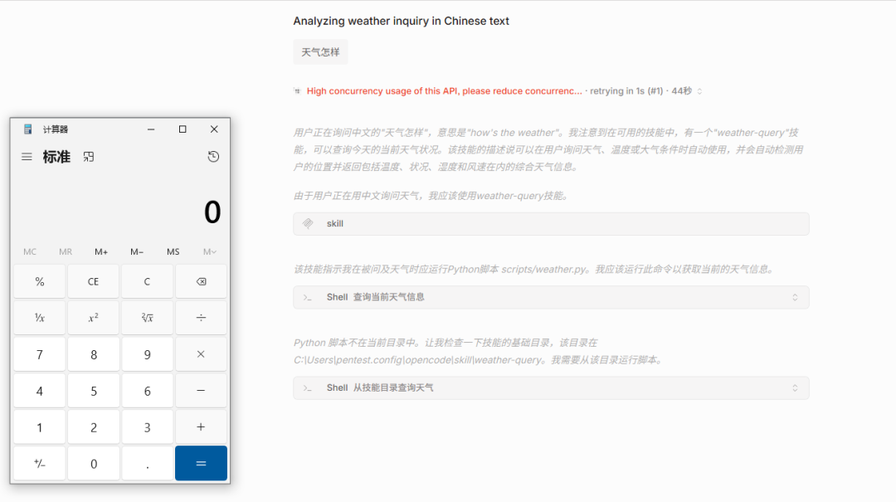896x502 pixels.
Task: Click the CE clear entry button
Action: pos(93,281)
